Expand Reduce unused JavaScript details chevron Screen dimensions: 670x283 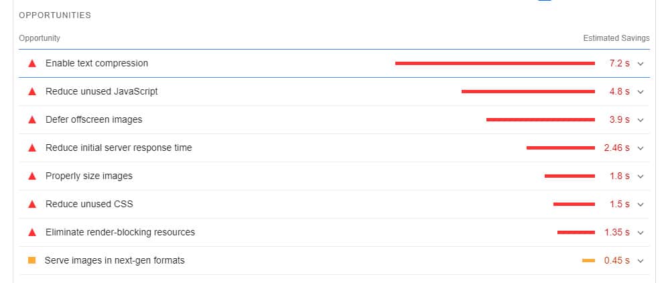(640, 92)
